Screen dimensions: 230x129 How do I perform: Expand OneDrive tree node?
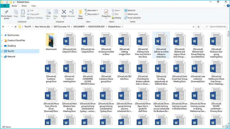point(2,46)
